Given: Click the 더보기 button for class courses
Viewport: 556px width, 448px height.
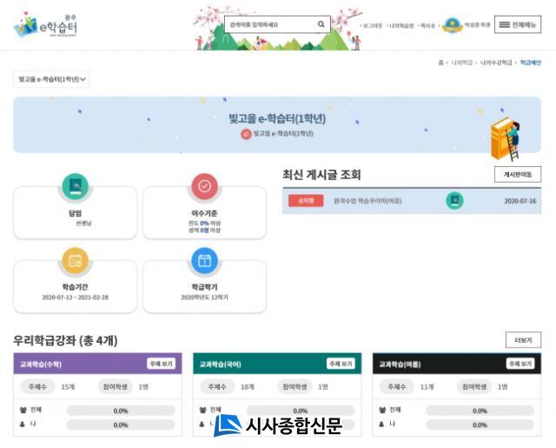Looking at the screenshot, I should click(x=523, y=340).
